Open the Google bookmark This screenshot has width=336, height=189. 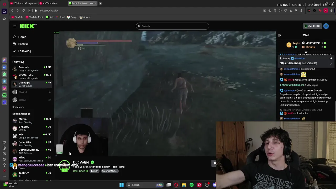(x=72, y=17)
